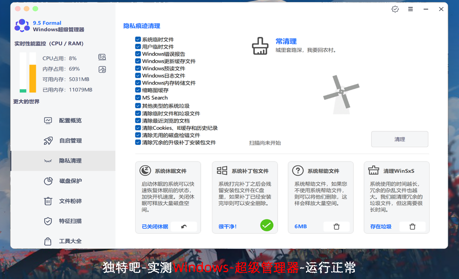Click trash icon on 清理WinSxS card
Image resolution: width=459 pixels, height=279 pixels.
point(412,227)
